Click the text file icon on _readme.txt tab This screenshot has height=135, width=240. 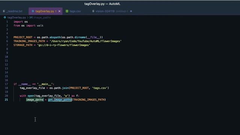pyautogui.click(x=4, y=11)
